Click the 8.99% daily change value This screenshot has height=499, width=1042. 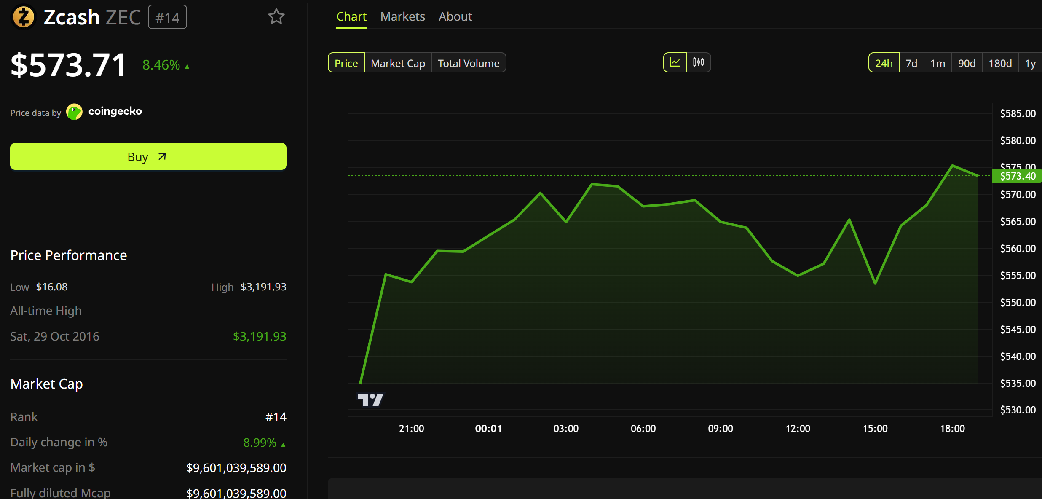pos(260,443)
